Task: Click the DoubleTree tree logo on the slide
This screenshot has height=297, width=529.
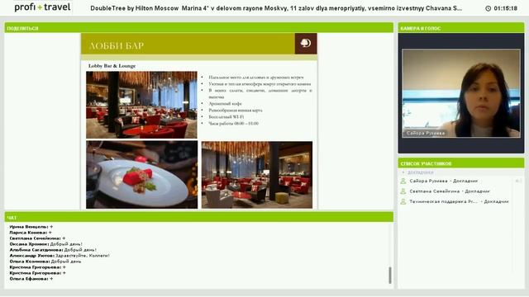Action: pos(305,44)
